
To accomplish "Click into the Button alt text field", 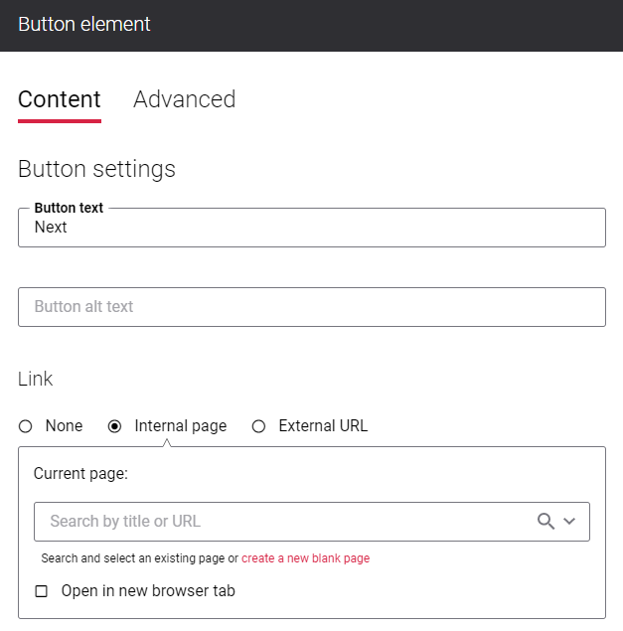I will [x=312, y=307].
